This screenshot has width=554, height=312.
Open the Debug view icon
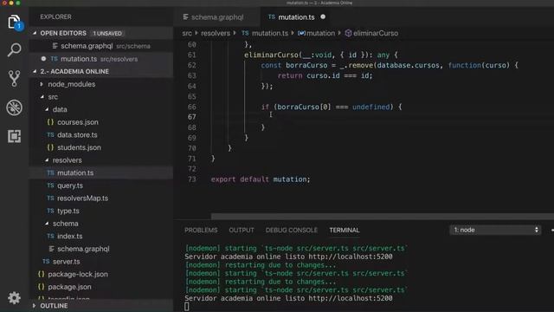click(x=14, y=107)
